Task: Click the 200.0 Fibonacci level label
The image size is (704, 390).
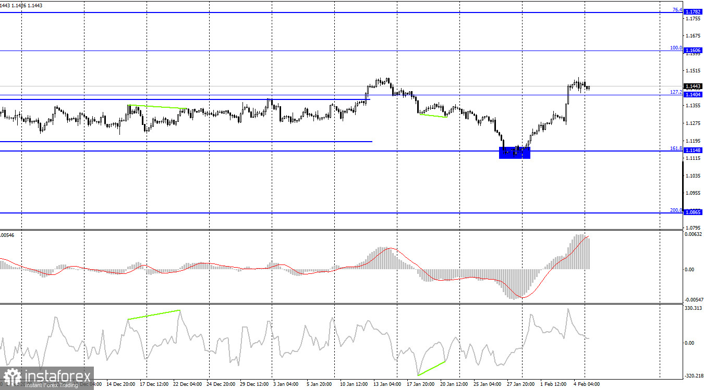Action: [x=676, y=210]
